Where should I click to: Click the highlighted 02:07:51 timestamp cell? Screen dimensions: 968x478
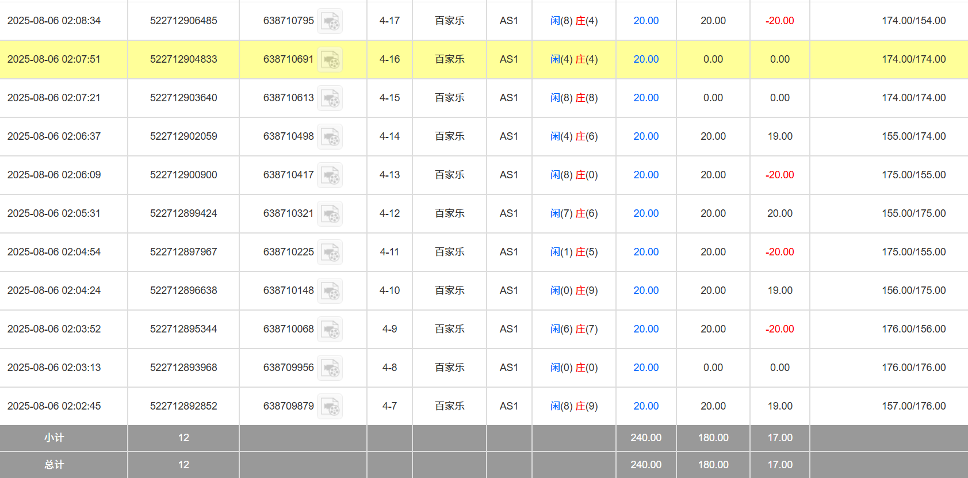pos(54,59)
